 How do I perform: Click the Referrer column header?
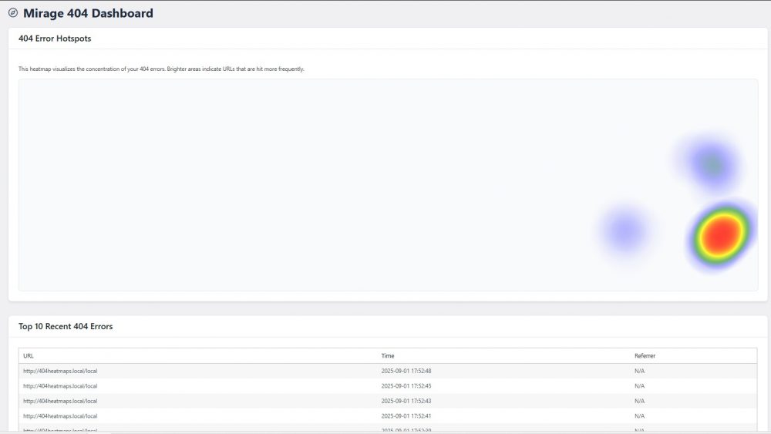pos(645,356)
